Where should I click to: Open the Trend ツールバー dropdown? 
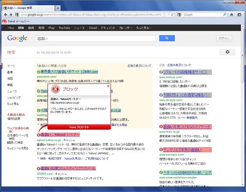point(19,21)
